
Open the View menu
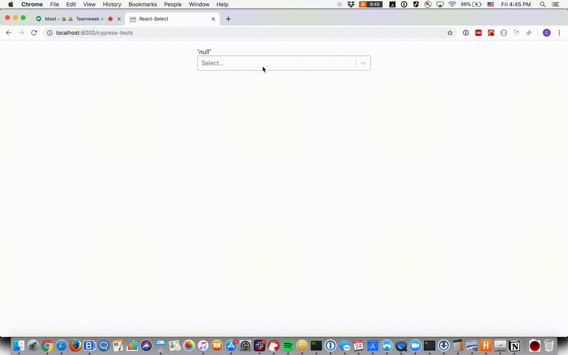pos(89,4)
